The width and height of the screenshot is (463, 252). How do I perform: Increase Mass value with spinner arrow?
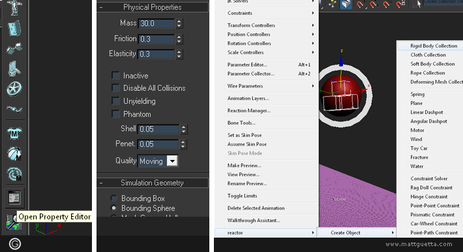click(179, 21)
